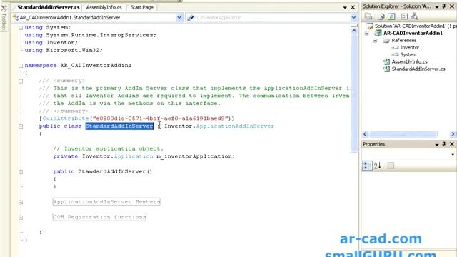Open Solution Explorer window position dropdown

click(437, 6)
